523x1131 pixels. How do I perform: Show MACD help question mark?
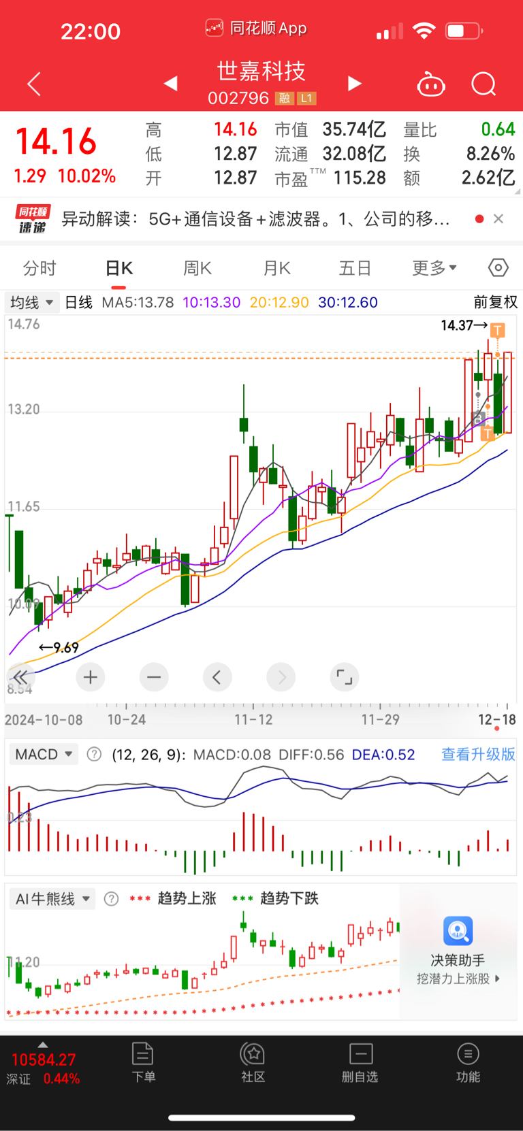point(95,754)
